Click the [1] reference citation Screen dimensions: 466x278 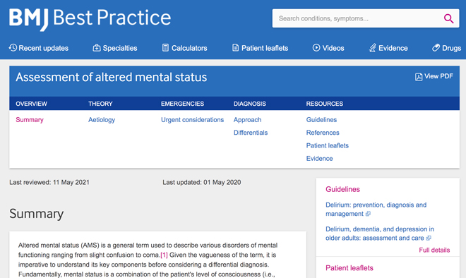click(164, 255)
